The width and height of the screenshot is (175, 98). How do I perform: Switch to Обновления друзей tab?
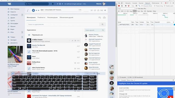(x=66, y=17)
